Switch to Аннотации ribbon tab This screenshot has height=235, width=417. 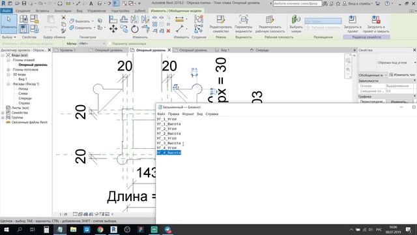(x=63, y=11)
